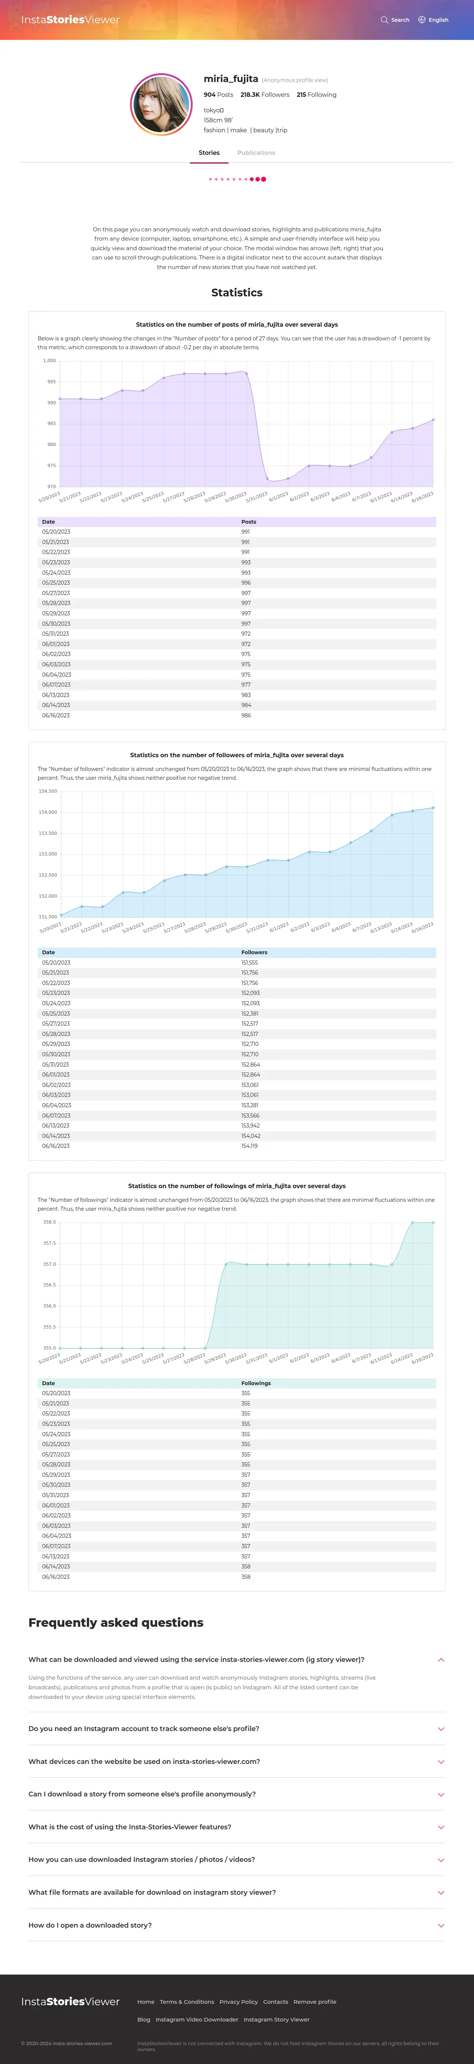The height and width of the screenshot is (2064, 474).
Task: Click the 983 posts value
Action: [x=246, y=695]
